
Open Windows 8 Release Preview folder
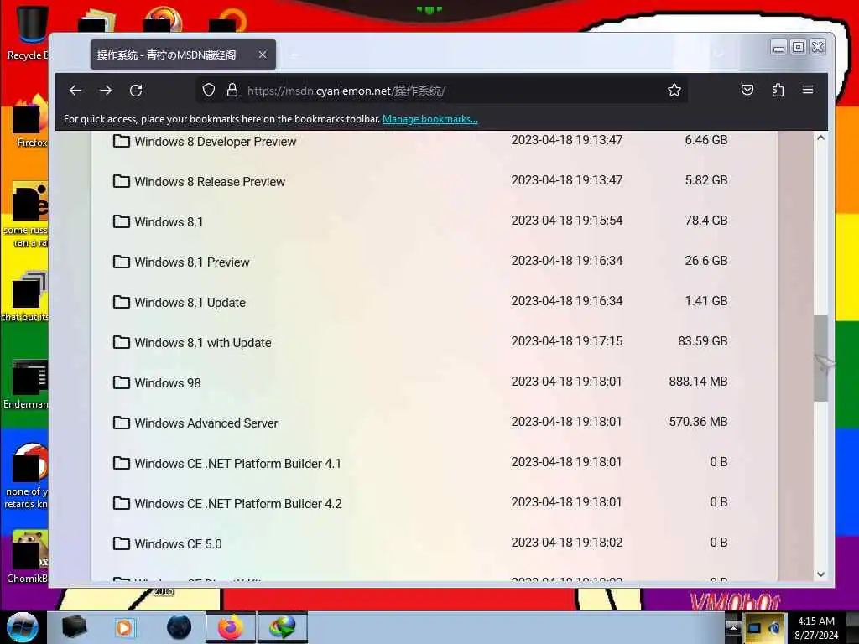click(210, 182)
